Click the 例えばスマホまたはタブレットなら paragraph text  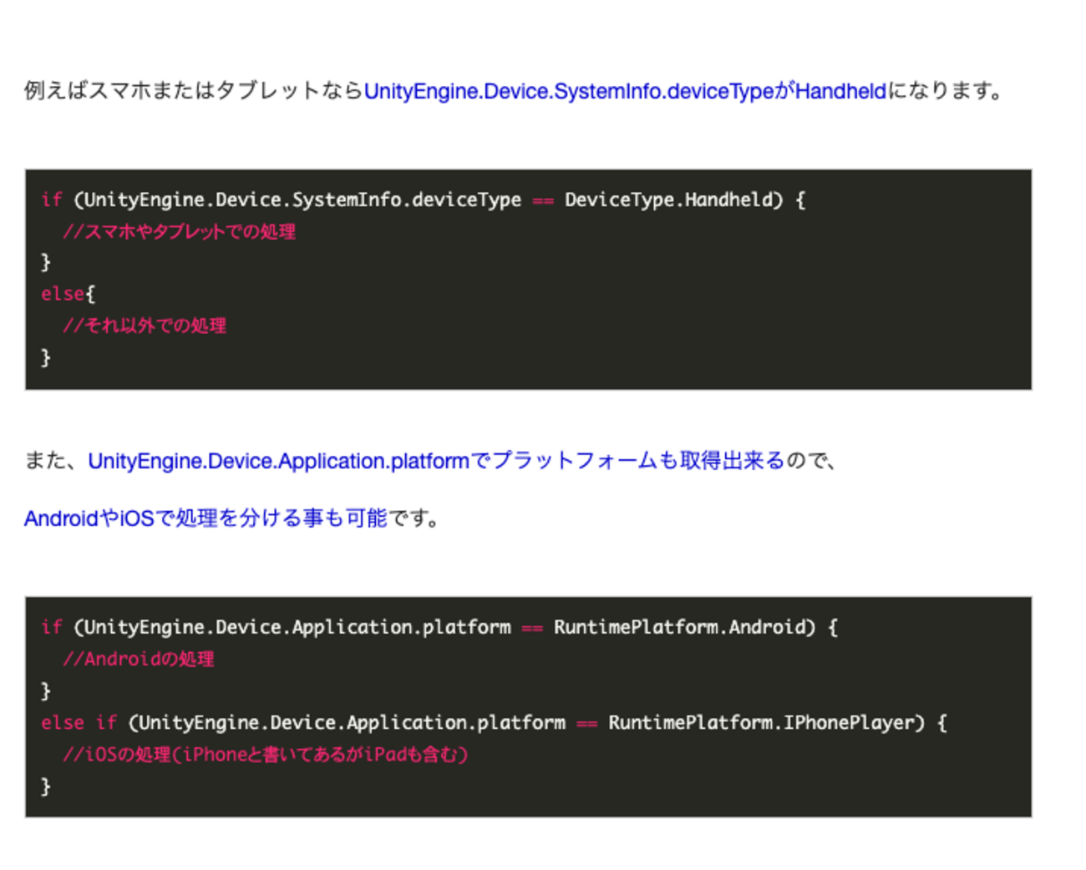pyautogui.click(x=193, y=91)
